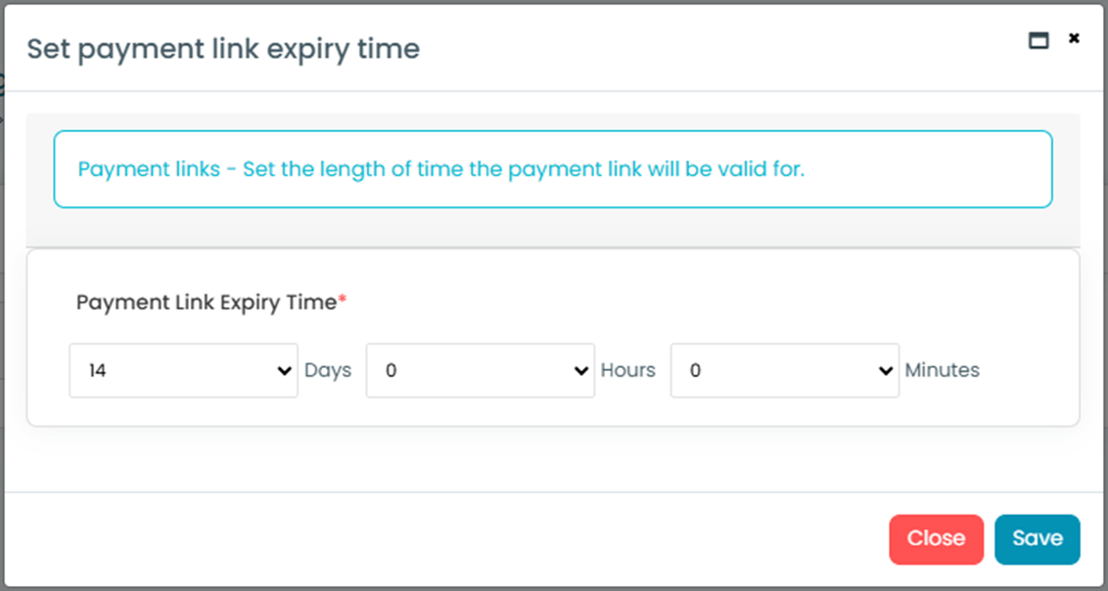Image resolution: width=1108 pixels, height=591 pixels.
Task: Select the value 14 in the Days field
Action: click(97, 371)
